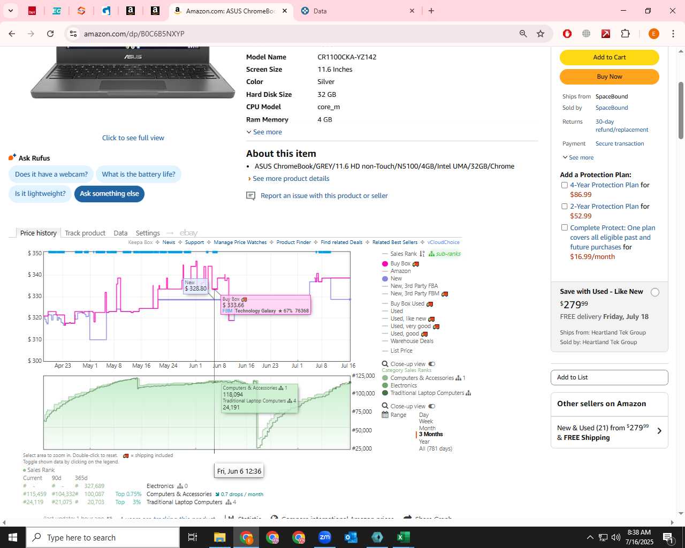Toggle sales rank Close-up view switch
Image resolution: width=685 pixels, height=548 pixels.
point(432,406)
